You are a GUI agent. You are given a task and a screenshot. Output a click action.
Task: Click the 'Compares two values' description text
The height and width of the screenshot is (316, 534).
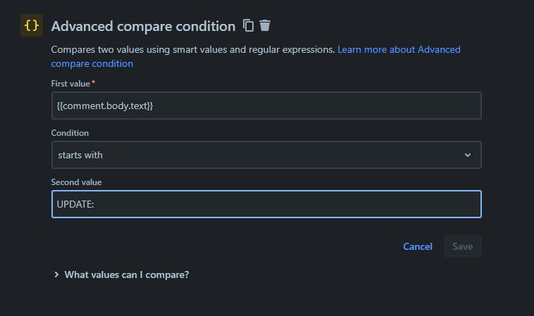coord(193,50)
